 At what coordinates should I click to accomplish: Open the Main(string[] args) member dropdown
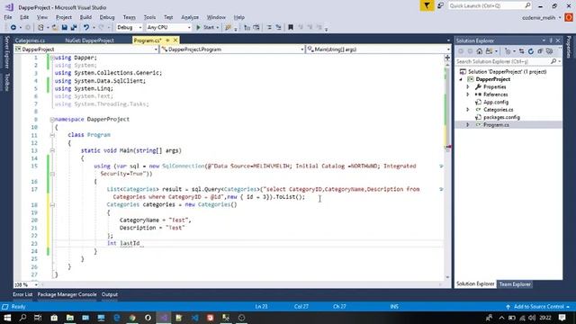point(378,49)
